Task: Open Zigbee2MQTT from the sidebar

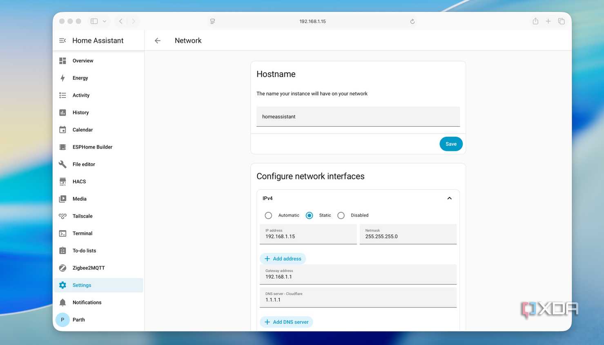Action: coord(98,268)
